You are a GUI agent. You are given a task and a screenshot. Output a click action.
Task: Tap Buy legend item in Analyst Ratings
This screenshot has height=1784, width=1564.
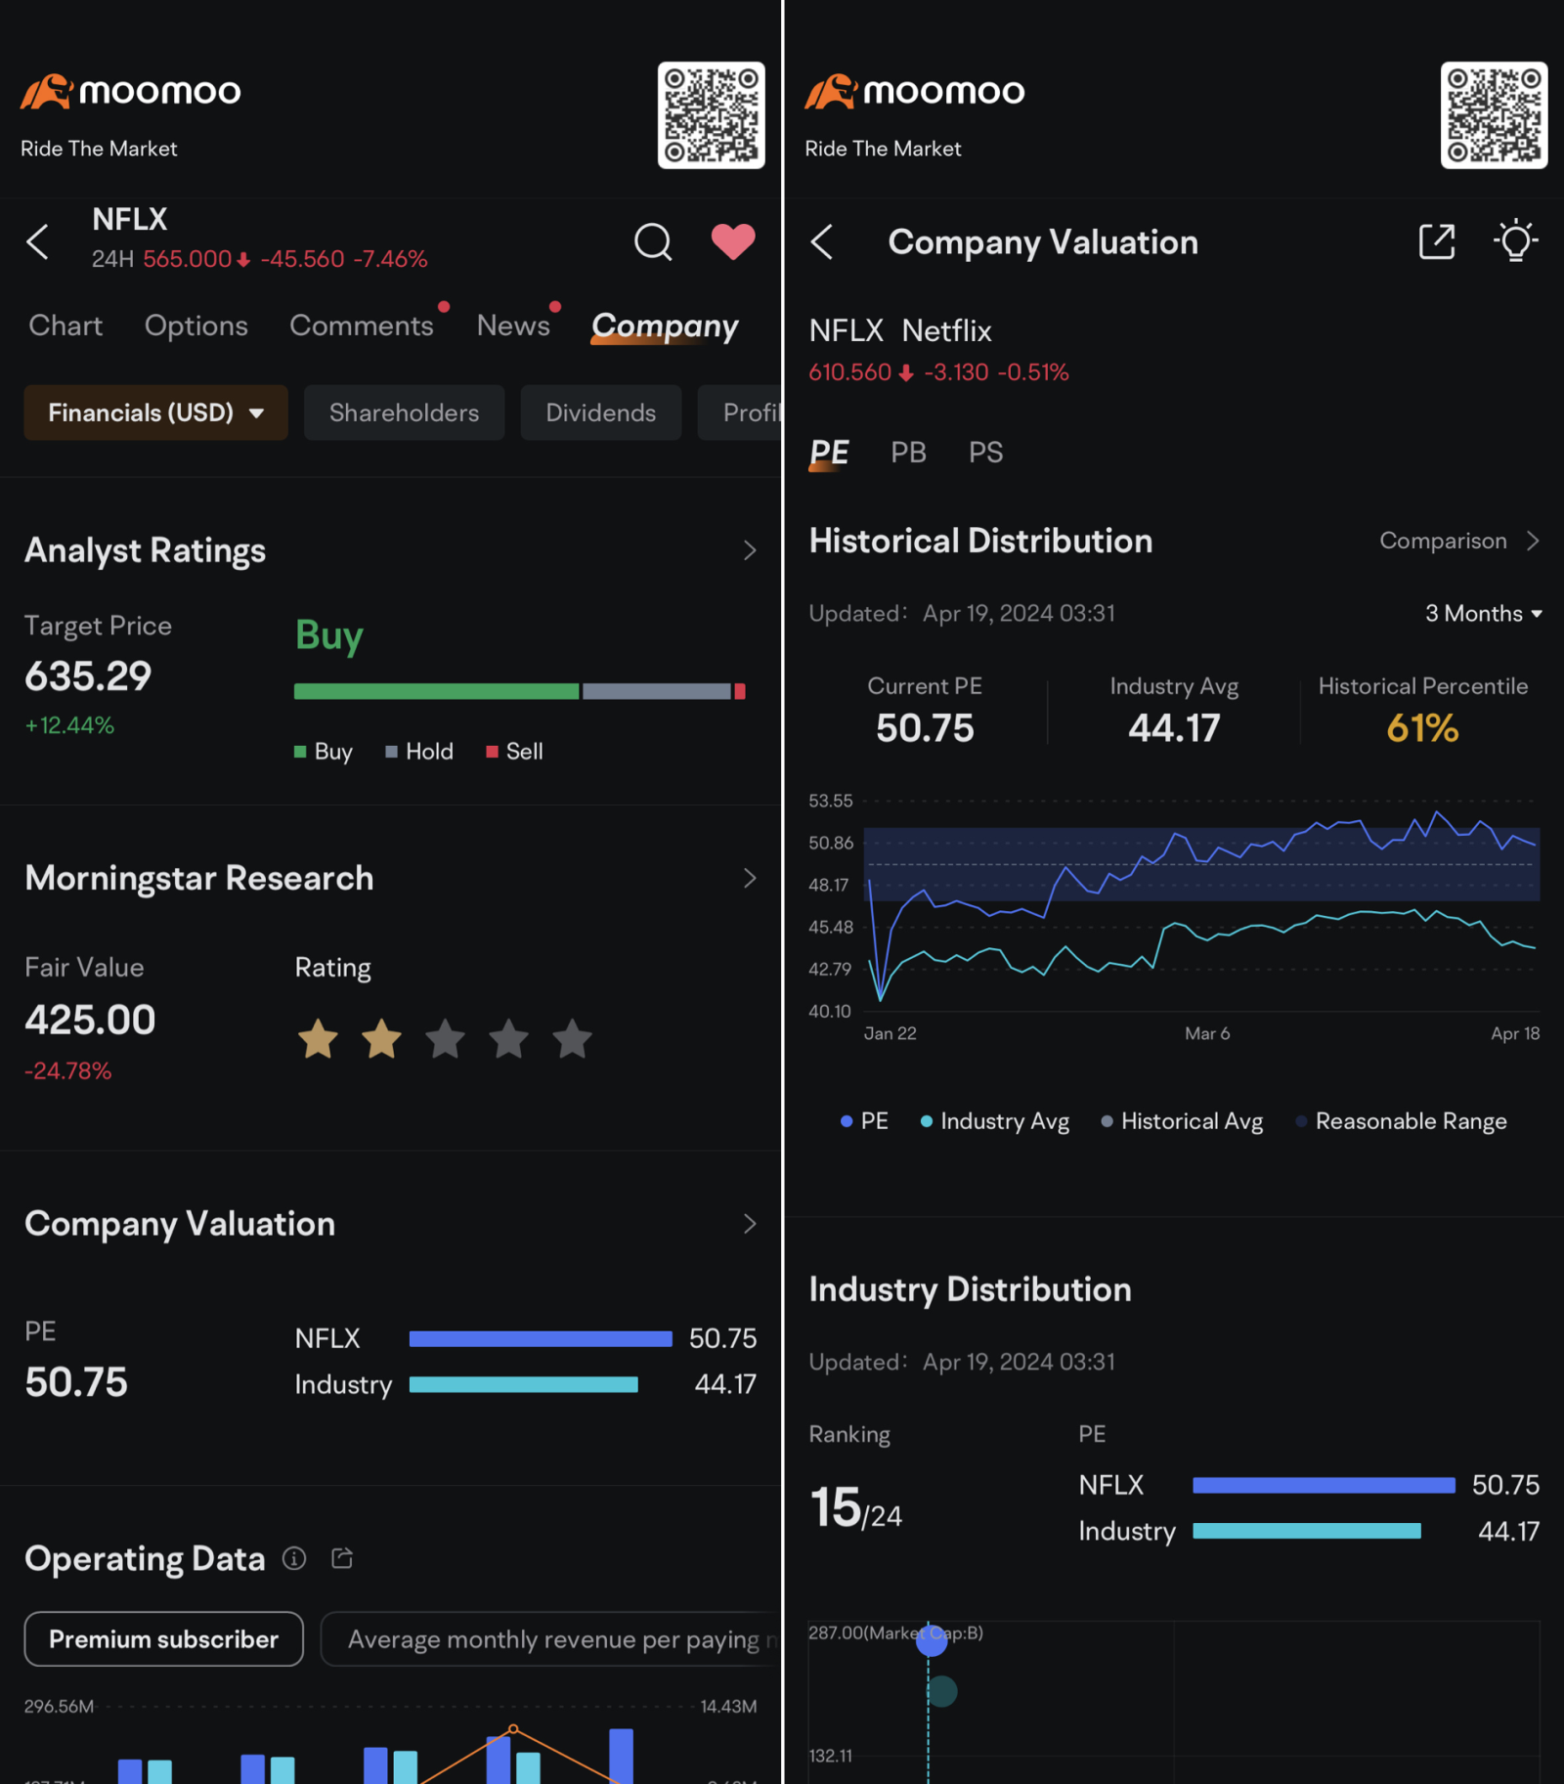(324, 752)
